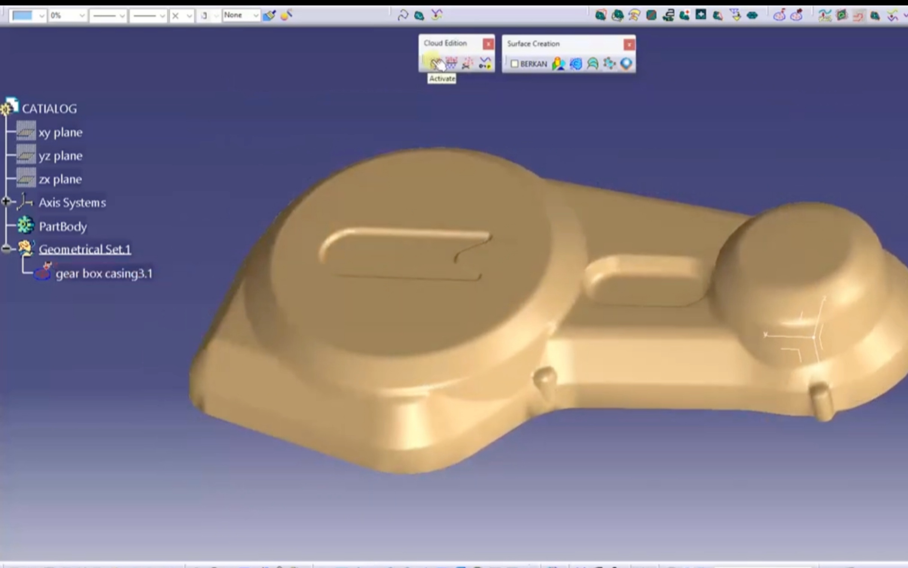
Task: Click the second Cloud Edition toolbar icon
Action: (451, 63)
